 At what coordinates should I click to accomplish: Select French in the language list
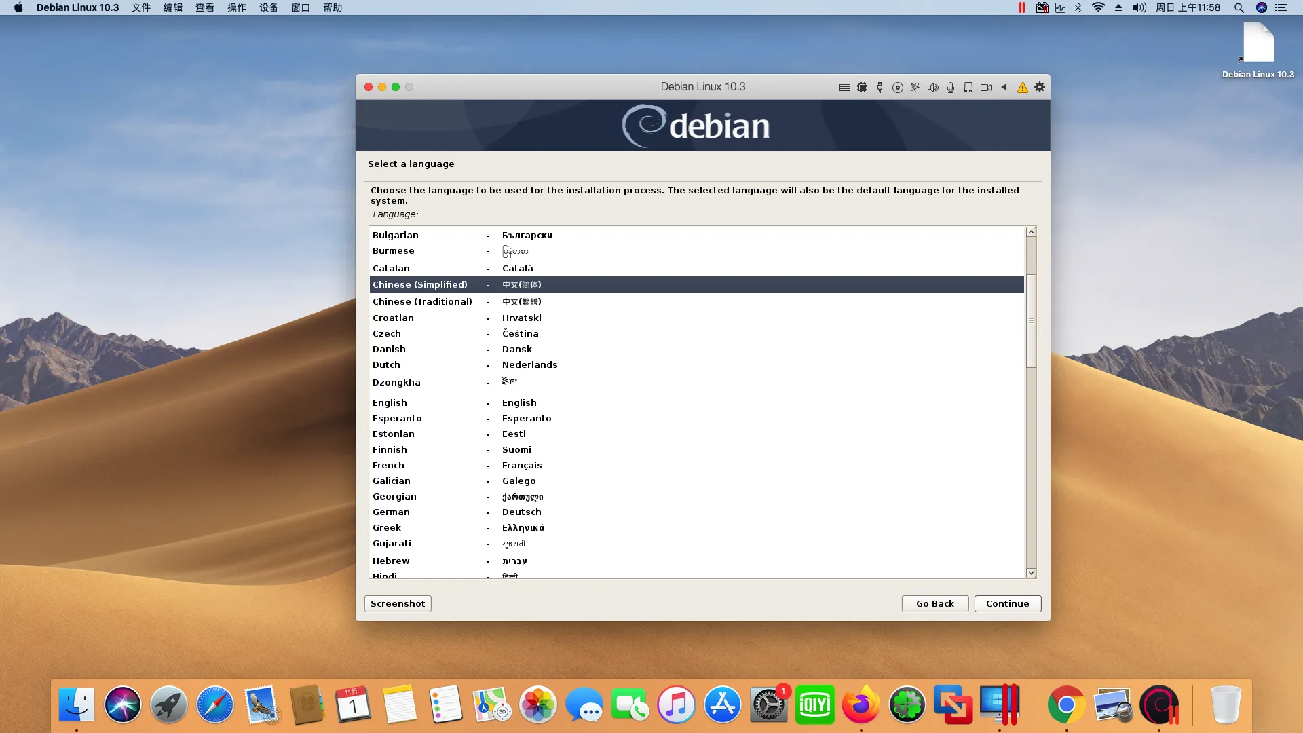697,465
